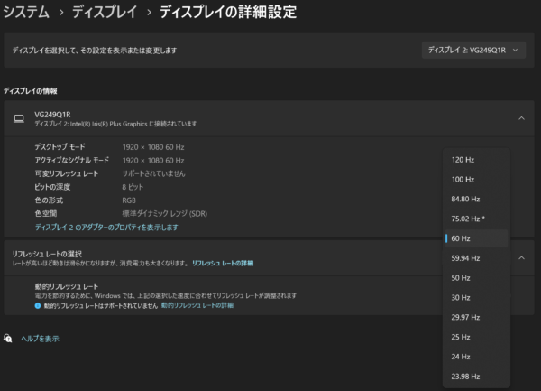541x391 pixels.
Task: Open the リフレッシュレートの詳細 link
Action: [x=223, y=263]
